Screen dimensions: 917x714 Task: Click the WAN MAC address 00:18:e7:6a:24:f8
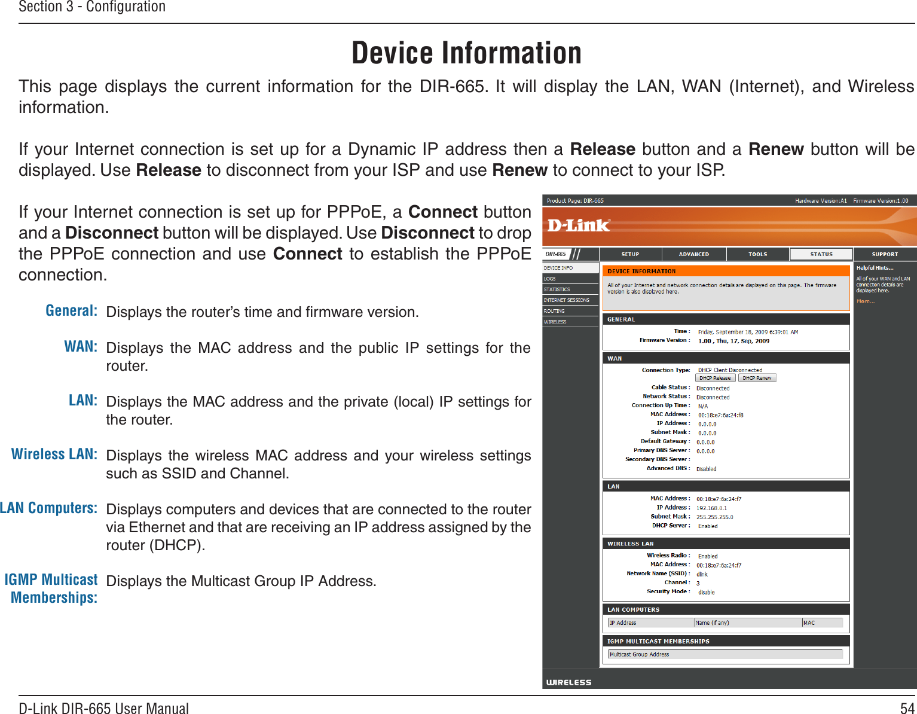720,415
